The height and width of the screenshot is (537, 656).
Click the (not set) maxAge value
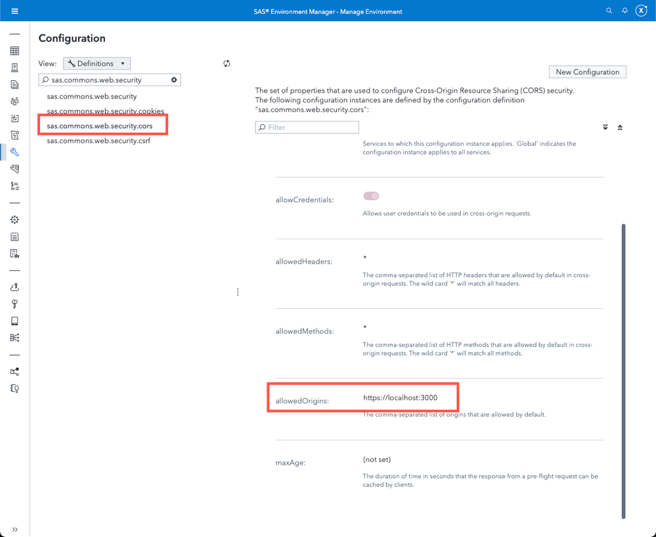(377, 459)
